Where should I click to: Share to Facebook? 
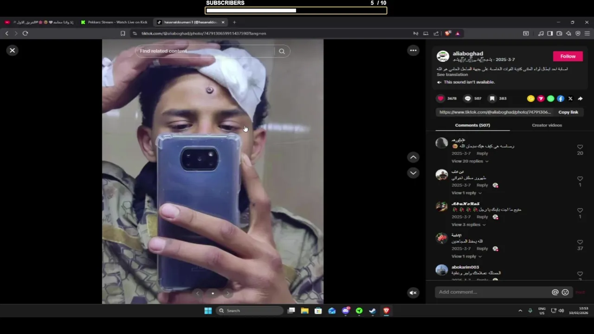coord(561,98)
